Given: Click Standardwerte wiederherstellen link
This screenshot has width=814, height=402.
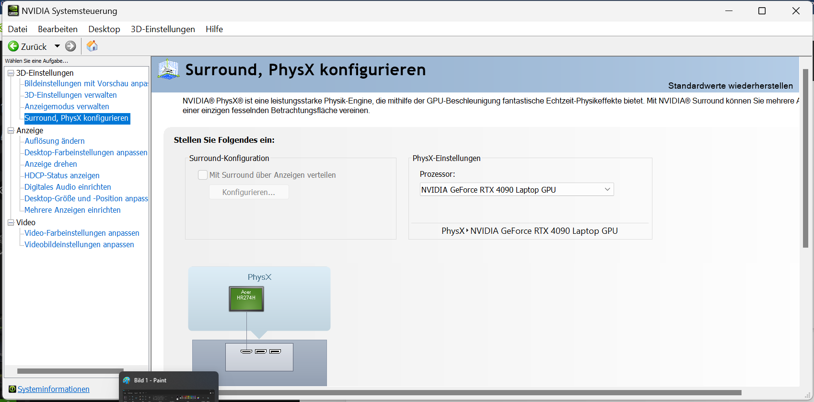Looking at the screenshot, I should [x=731, y=86].
